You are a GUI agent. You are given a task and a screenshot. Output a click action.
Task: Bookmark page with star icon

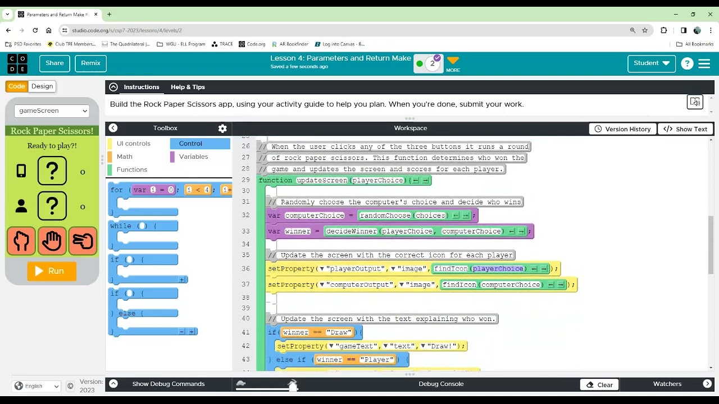coord(645,30)
